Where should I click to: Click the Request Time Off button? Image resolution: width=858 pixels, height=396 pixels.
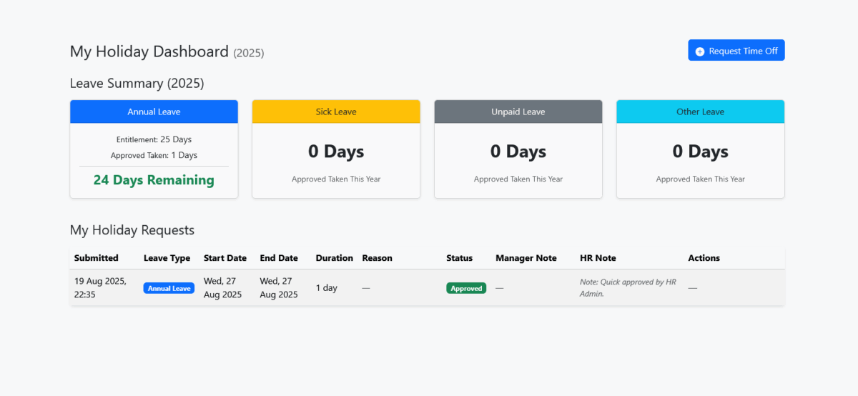coord(736,50)
